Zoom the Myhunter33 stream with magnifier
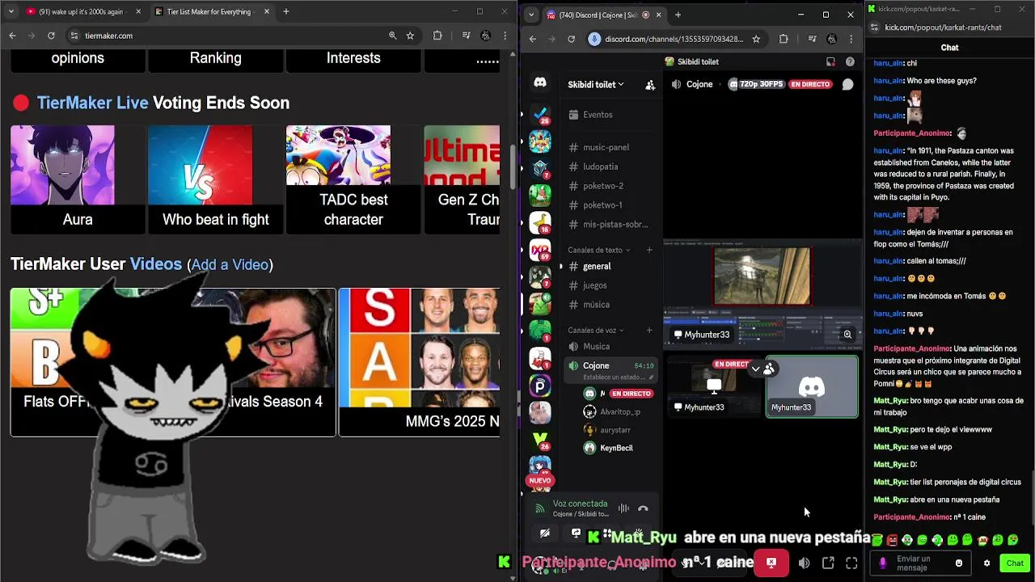The height and width of the screenshot is (582, 1035). 847,334
